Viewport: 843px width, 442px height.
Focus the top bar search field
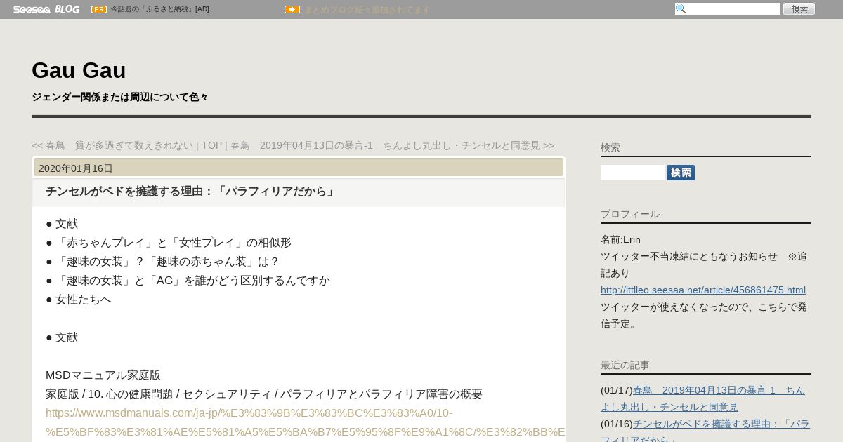[x=728, y=9]
